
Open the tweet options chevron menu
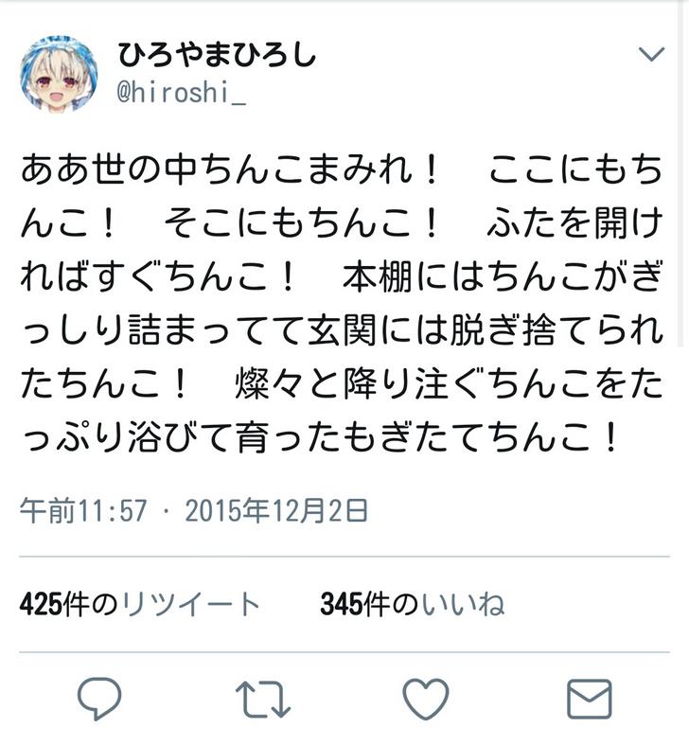[651, 54]
